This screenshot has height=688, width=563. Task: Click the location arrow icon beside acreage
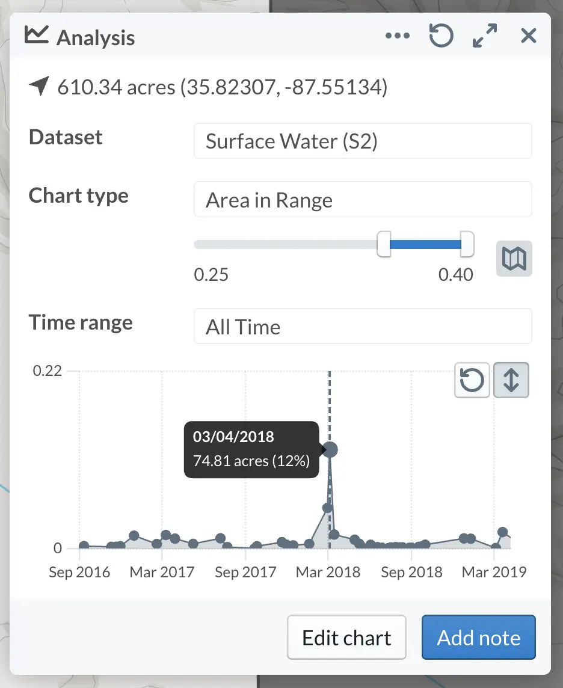pyautogui.click(x=39, y=86)
